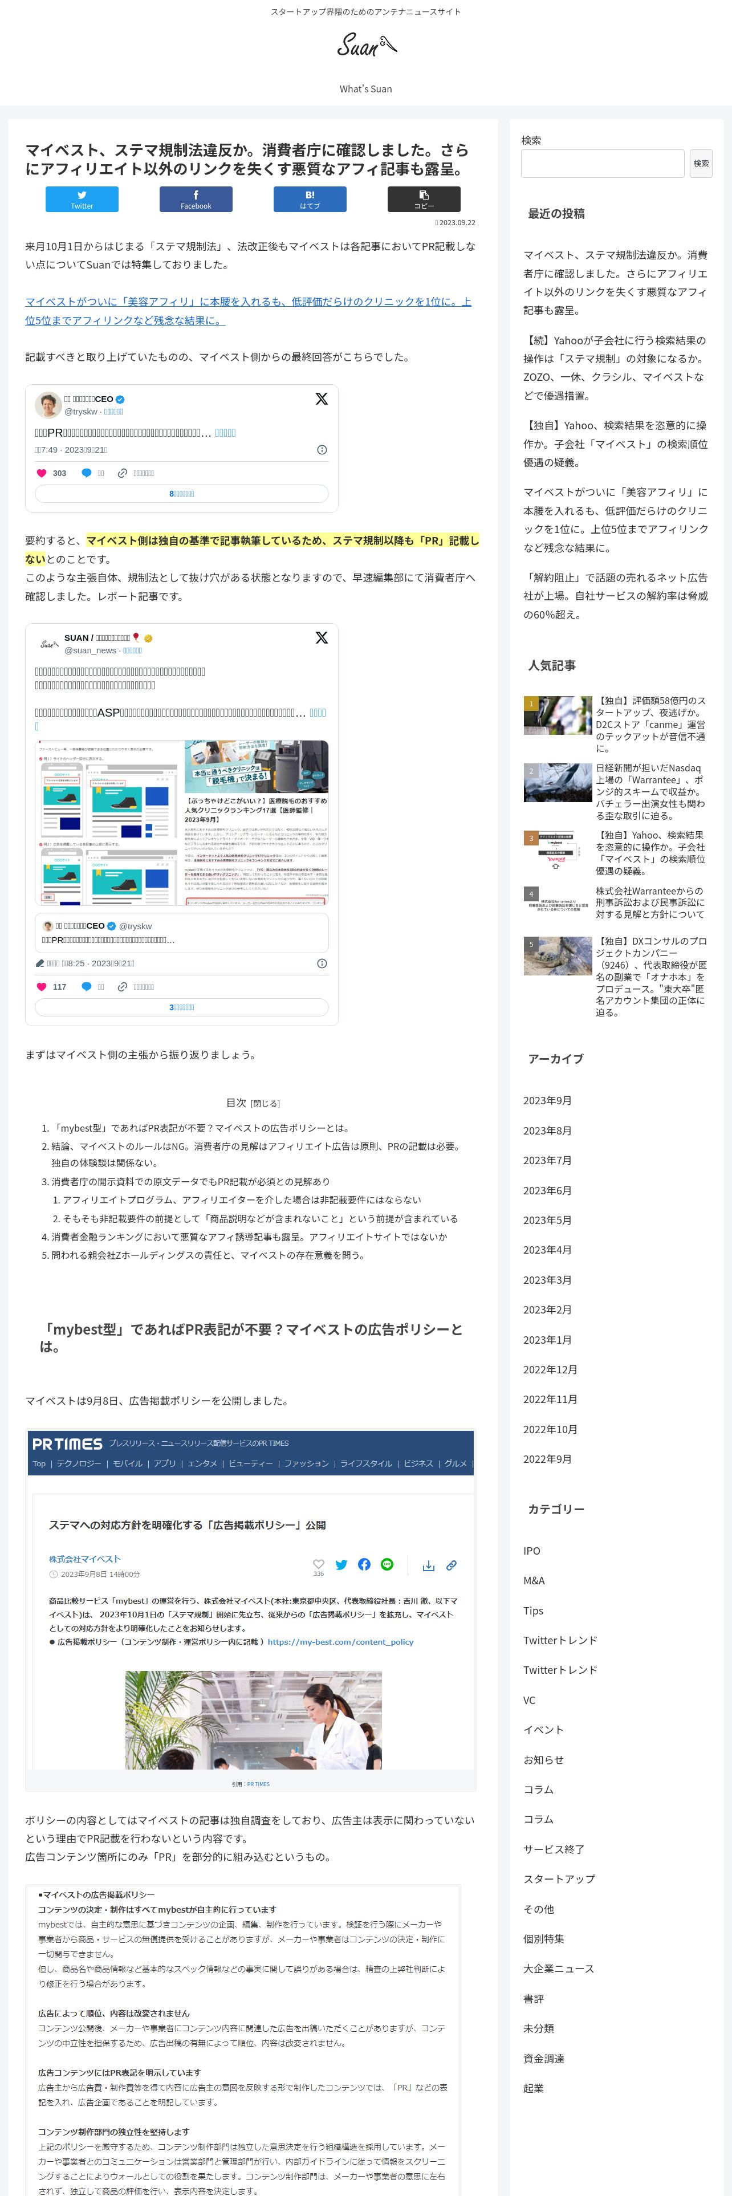Screen dimensions: 732x2196
Task: Click the reply bubble in the 117-like tweet
Action: [86, 986]
